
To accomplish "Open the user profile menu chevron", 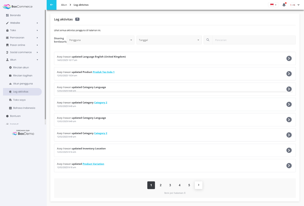I will [x=299, y=5].
